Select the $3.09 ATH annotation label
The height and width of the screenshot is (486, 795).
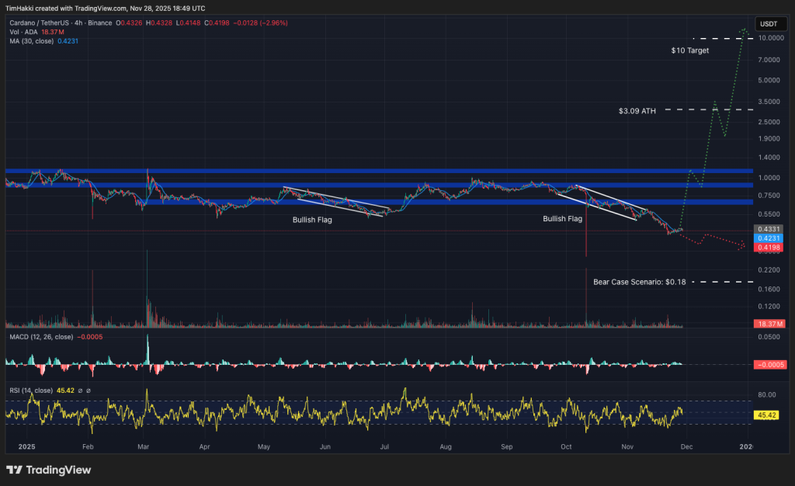click(637, 111)
